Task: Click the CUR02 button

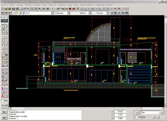Action: (x=5, y=21)
